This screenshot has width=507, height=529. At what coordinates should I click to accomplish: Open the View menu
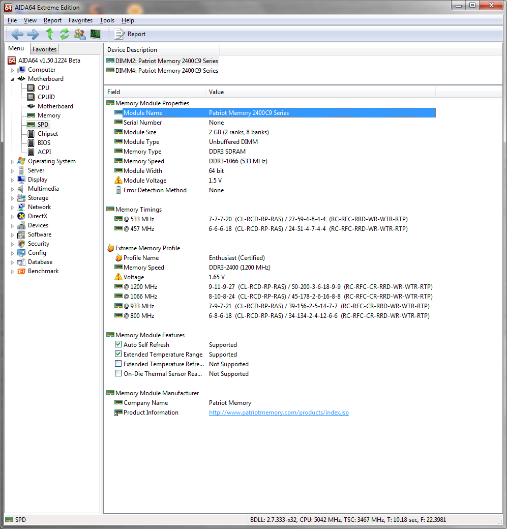pyautogui.click(x=30, y=20)
